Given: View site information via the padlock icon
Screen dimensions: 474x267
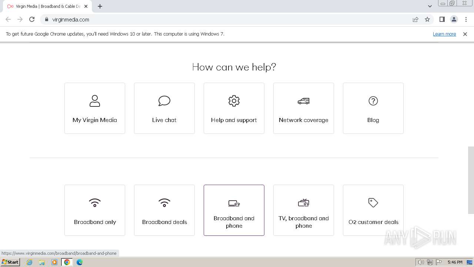Looking at the screenshot, I should point(47,19).
